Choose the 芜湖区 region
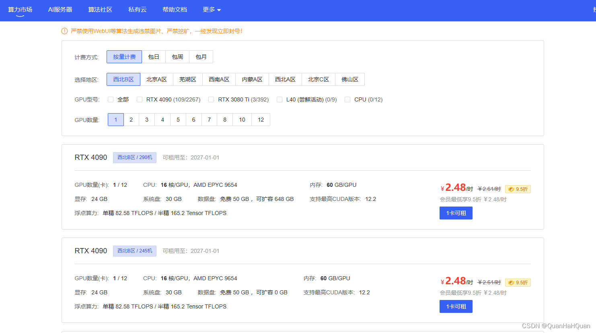The width and height of the screenshot is (596, 333). (x=188, y=79)
